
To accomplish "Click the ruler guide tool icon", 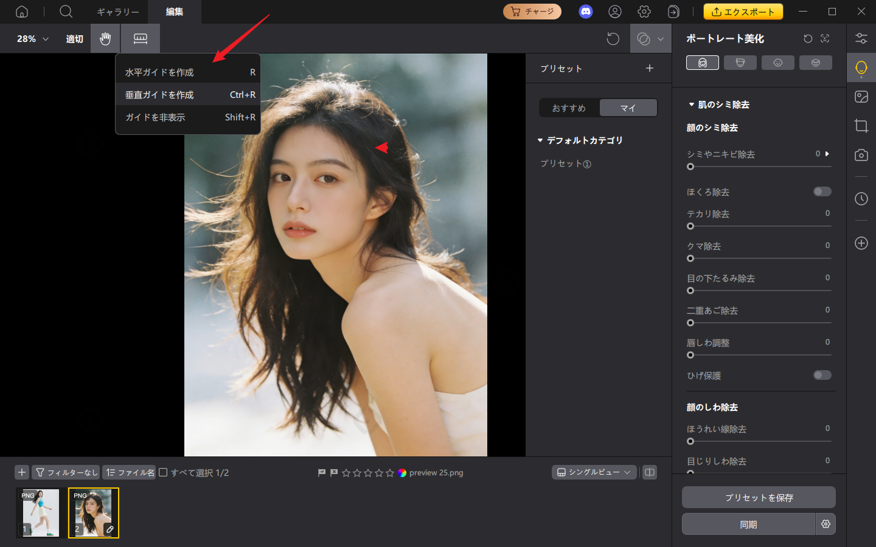I will [141, 39].
